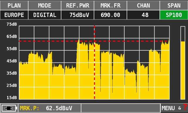
Task: Select the MODE header tab
Action: click(x=45, y=5)
